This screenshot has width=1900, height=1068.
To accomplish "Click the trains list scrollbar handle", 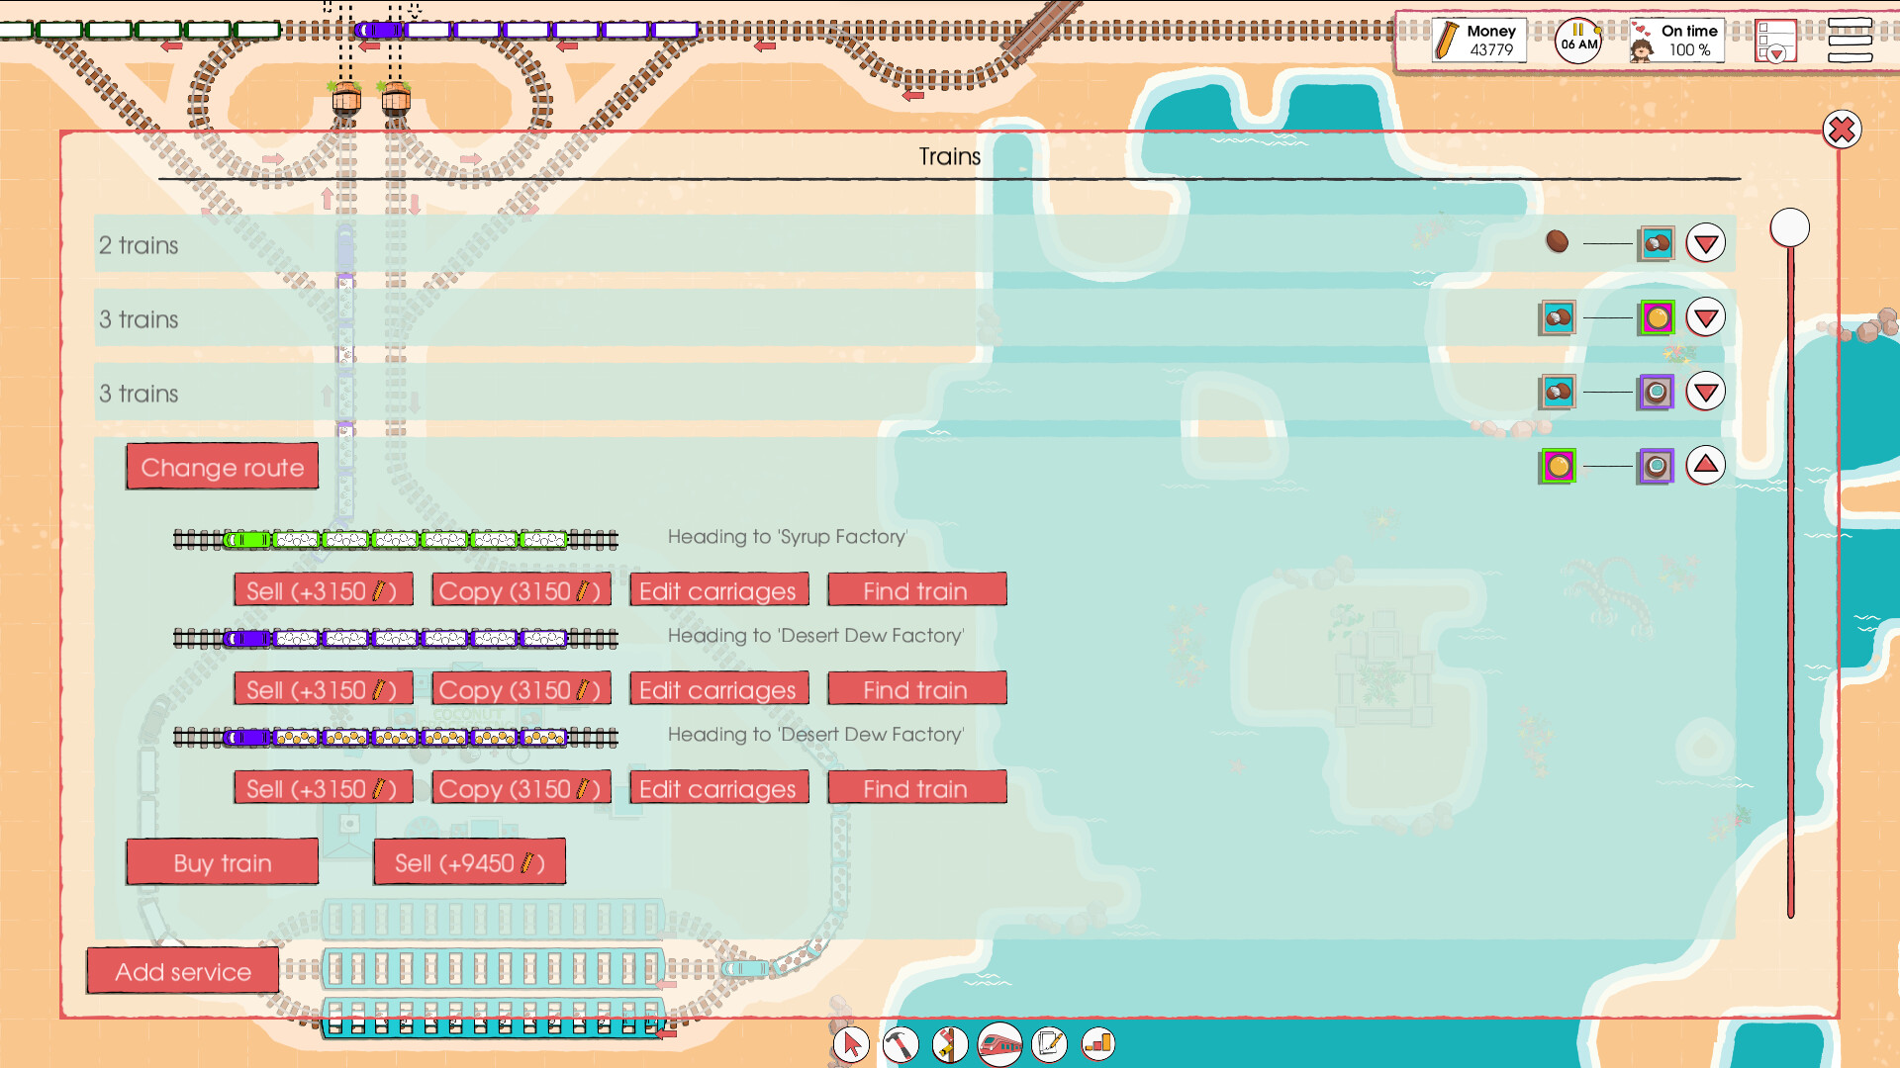I will [1789, 228].
